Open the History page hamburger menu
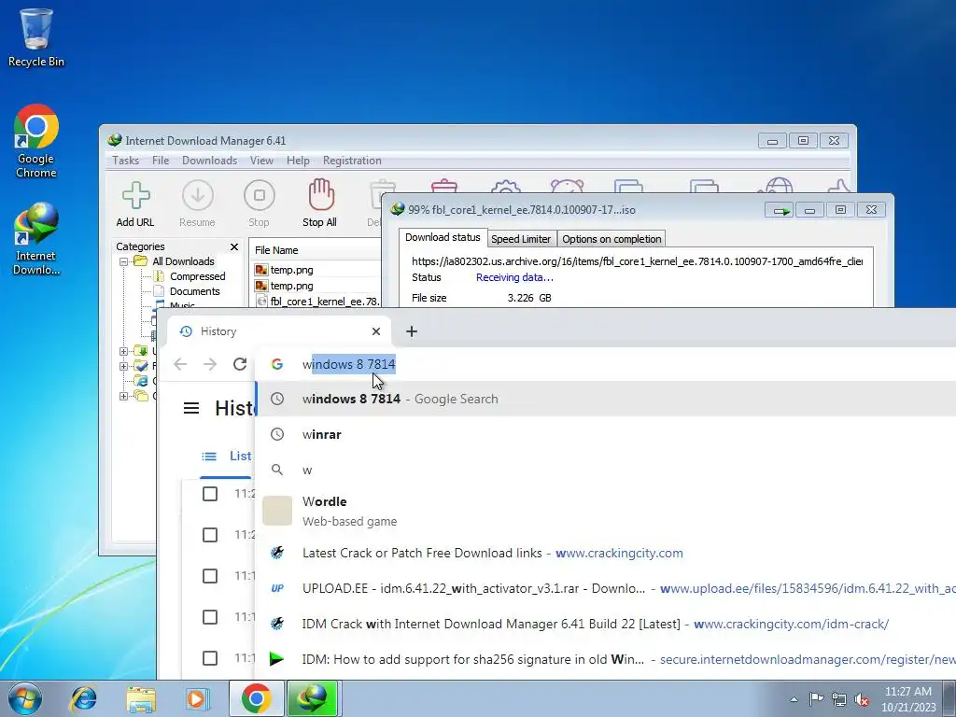Screen dimensions: 956x717 click(x=191, y=408)
